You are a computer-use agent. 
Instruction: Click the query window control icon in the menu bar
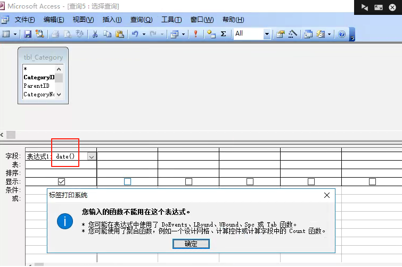pos(5,20)
